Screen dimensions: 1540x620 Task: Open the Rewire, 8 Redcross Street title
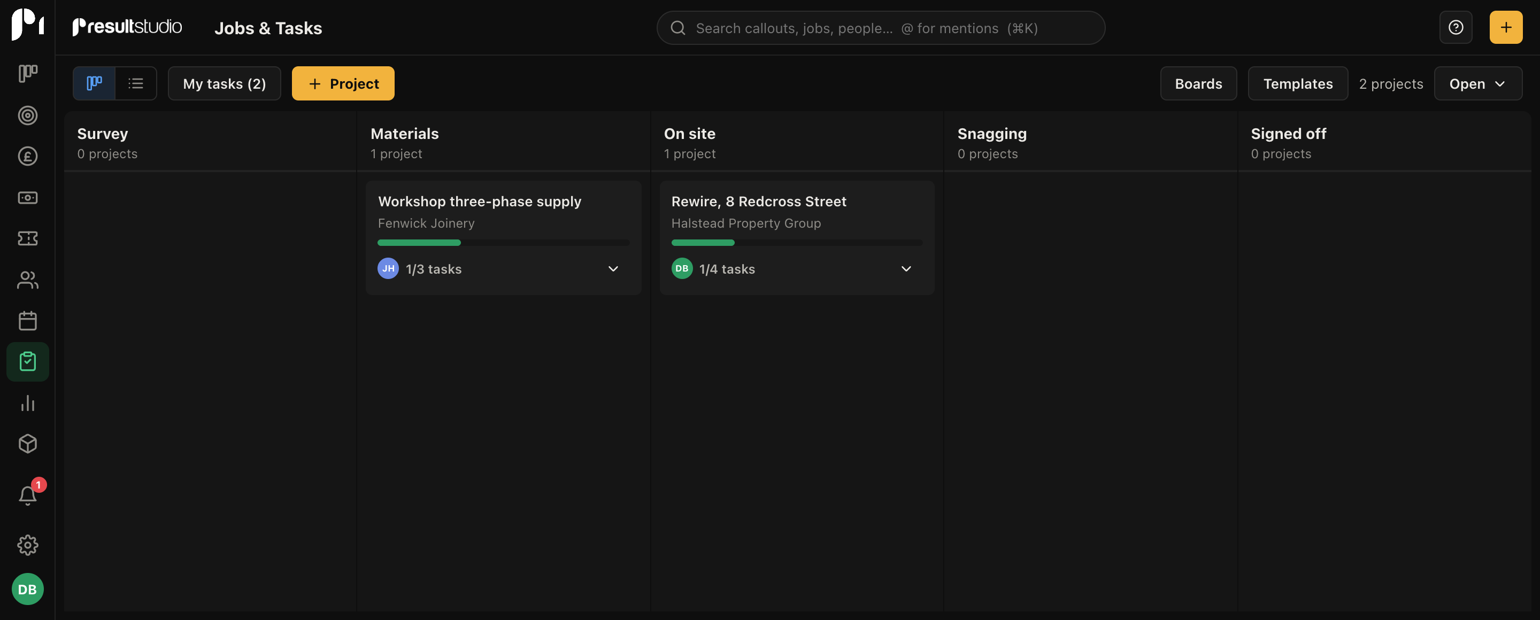[759, 201]
